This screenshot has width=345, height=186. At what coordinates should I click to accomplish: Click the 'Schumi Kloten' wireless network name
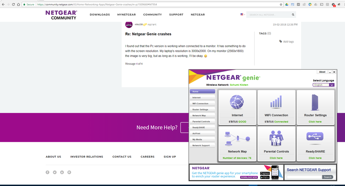(x=239, y=85)
